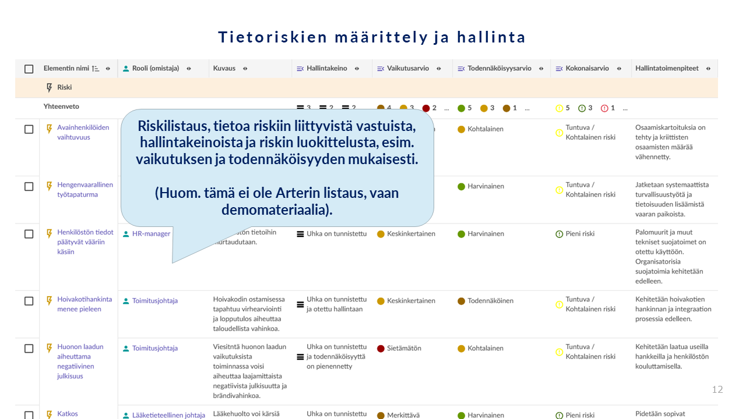Click the lightning icon in the Riski group row
746x419 pixels.
[x=50, y=87]
